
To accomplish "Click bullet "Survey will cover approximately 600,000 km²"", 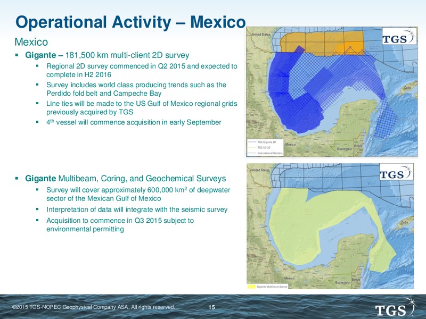I will 138,194.
